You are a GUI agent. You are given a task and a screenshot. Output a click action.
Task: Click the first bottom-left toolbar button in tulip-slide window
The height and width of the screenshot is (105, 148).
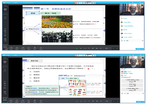tap(11, 48)
